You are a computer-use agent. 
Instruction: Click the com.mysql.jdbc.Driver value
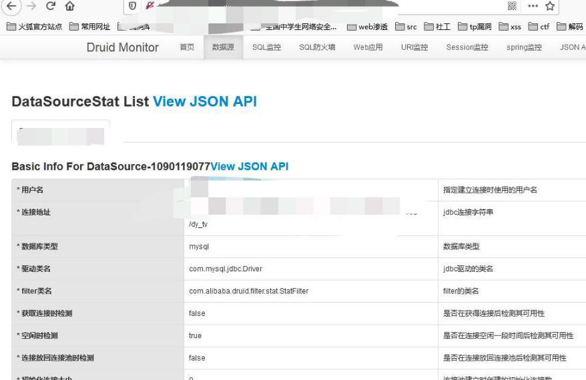226,269
